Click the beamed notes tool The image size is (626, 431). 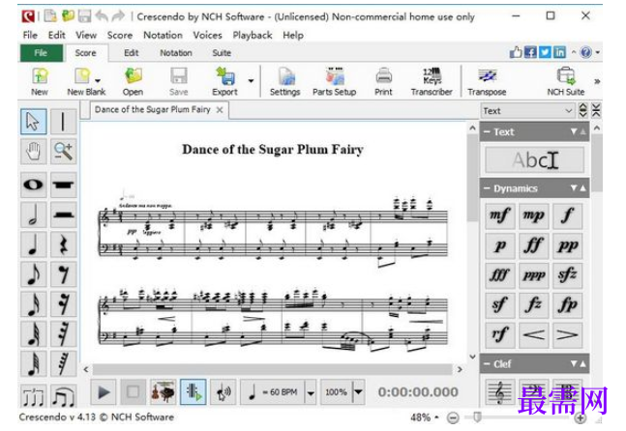coord(34,396)
